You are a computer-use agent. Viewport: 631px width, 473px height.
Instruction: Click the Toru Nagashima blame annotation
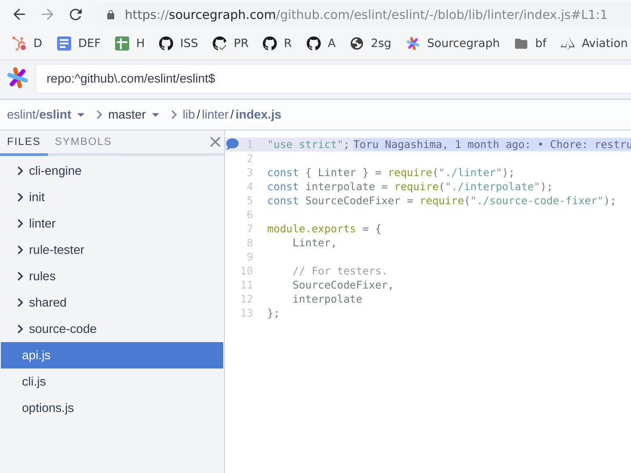click(492, 144)
